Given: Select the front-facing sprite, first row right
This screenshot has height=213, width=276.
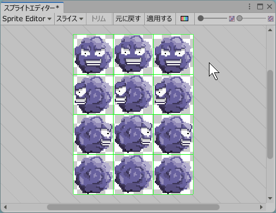Looking at the screenshot, I should 173,54.
